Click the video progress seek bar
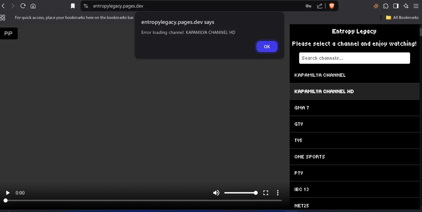Image resolution: width=422 pixels, height=212 pixels. click(143, 200)
